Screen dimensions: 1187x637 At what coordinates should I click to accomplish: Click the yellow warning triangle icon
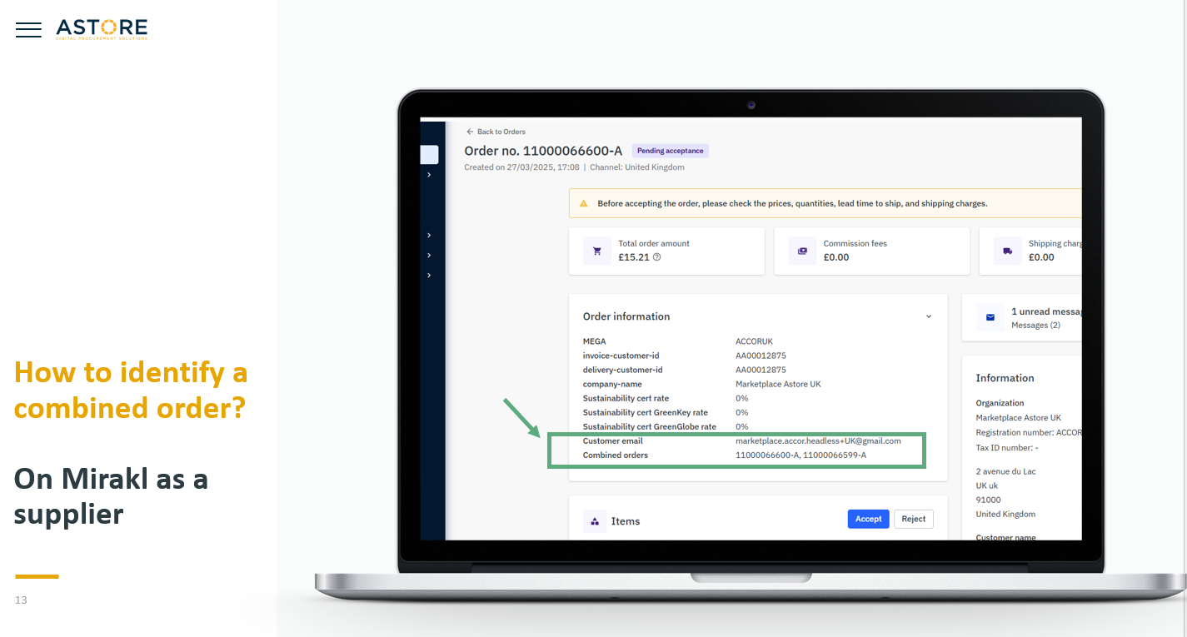pos(583,203)
